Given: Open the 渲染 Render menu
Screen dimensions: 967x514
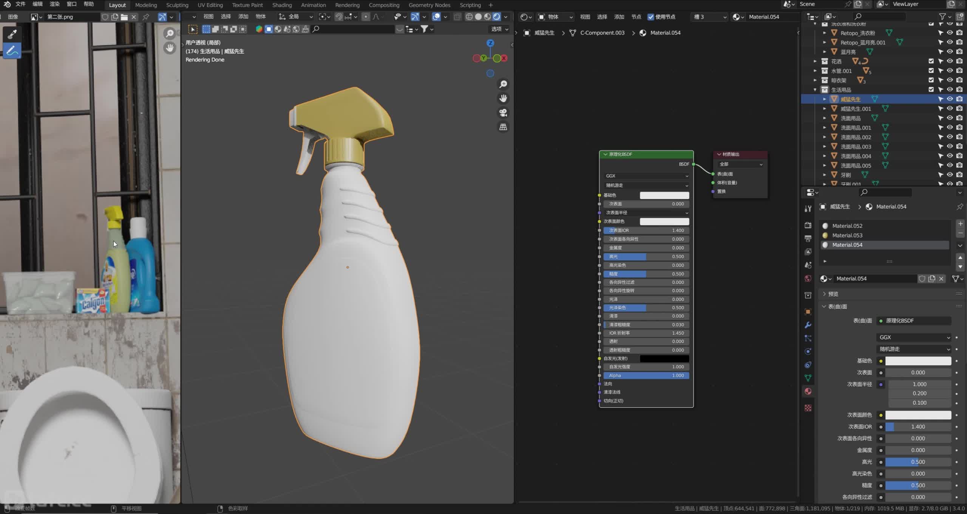Looking at the screenshot, I should click(x=55, y=4).
